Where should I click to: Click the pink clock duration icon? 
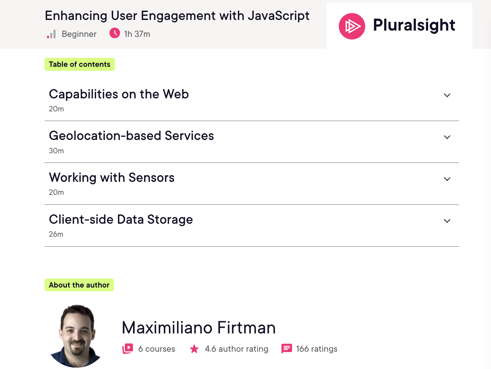(x=115, y=33)
